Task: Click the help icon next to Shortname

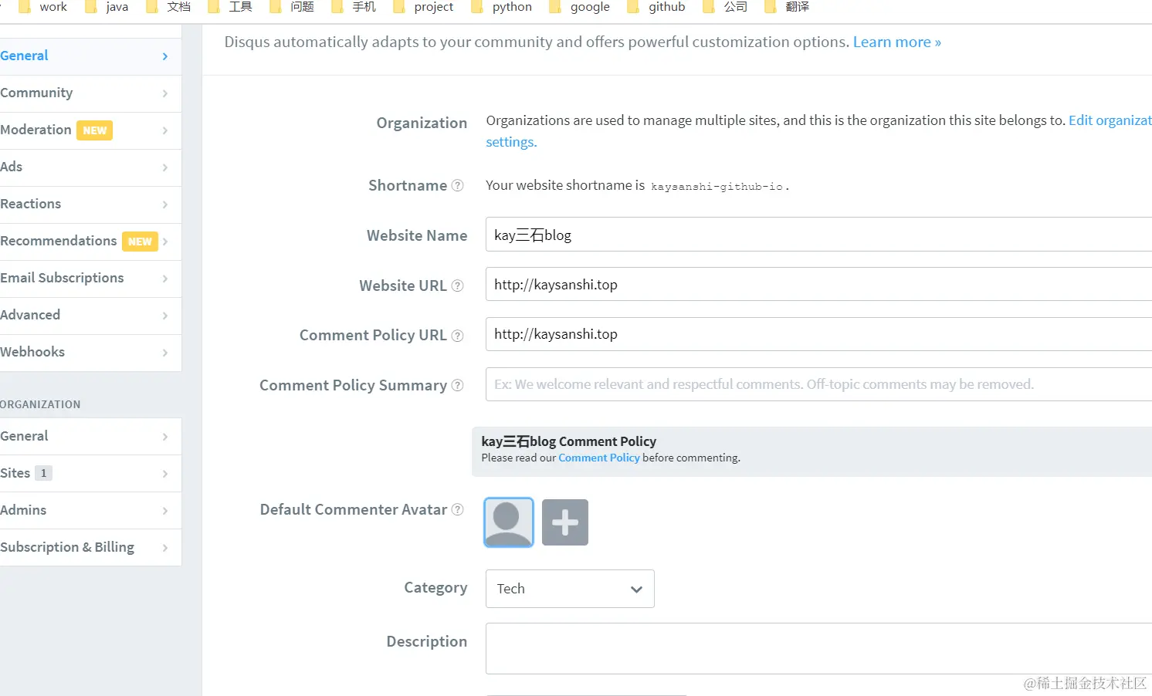Action: coord(457,185)
